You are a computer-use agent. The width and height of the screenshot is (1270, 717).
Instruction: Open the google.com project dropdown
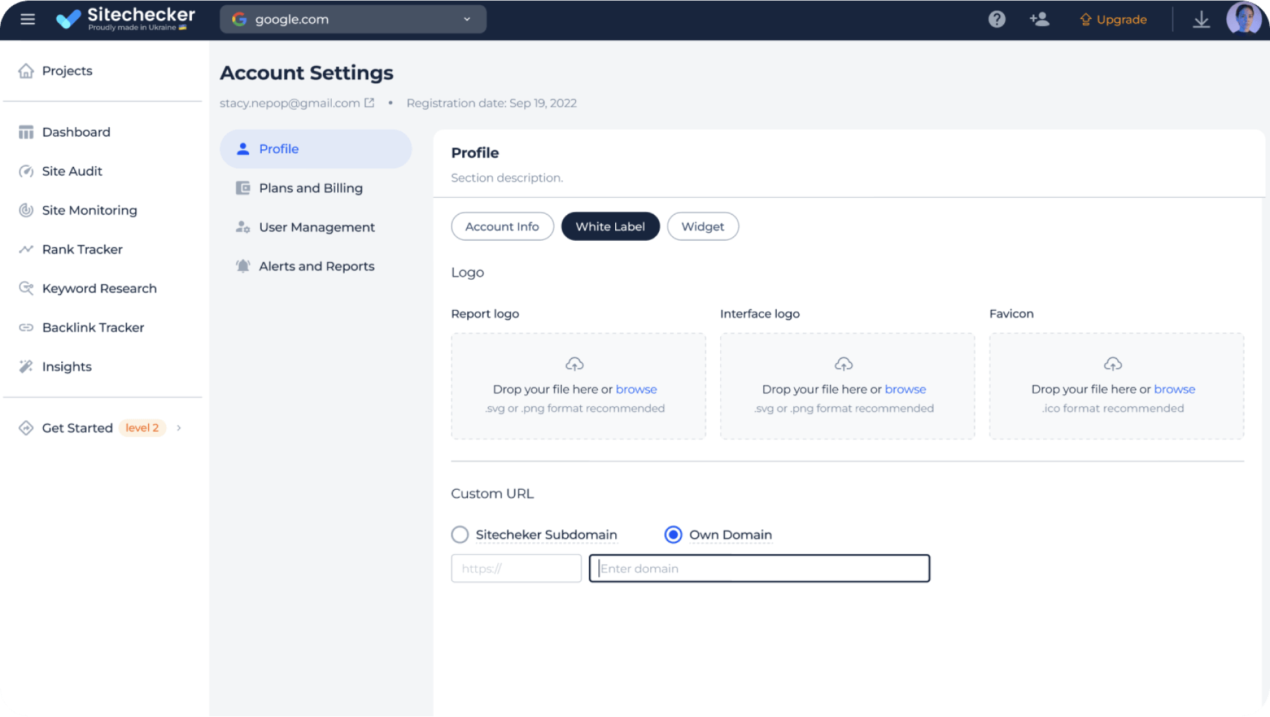click(353, 20)
